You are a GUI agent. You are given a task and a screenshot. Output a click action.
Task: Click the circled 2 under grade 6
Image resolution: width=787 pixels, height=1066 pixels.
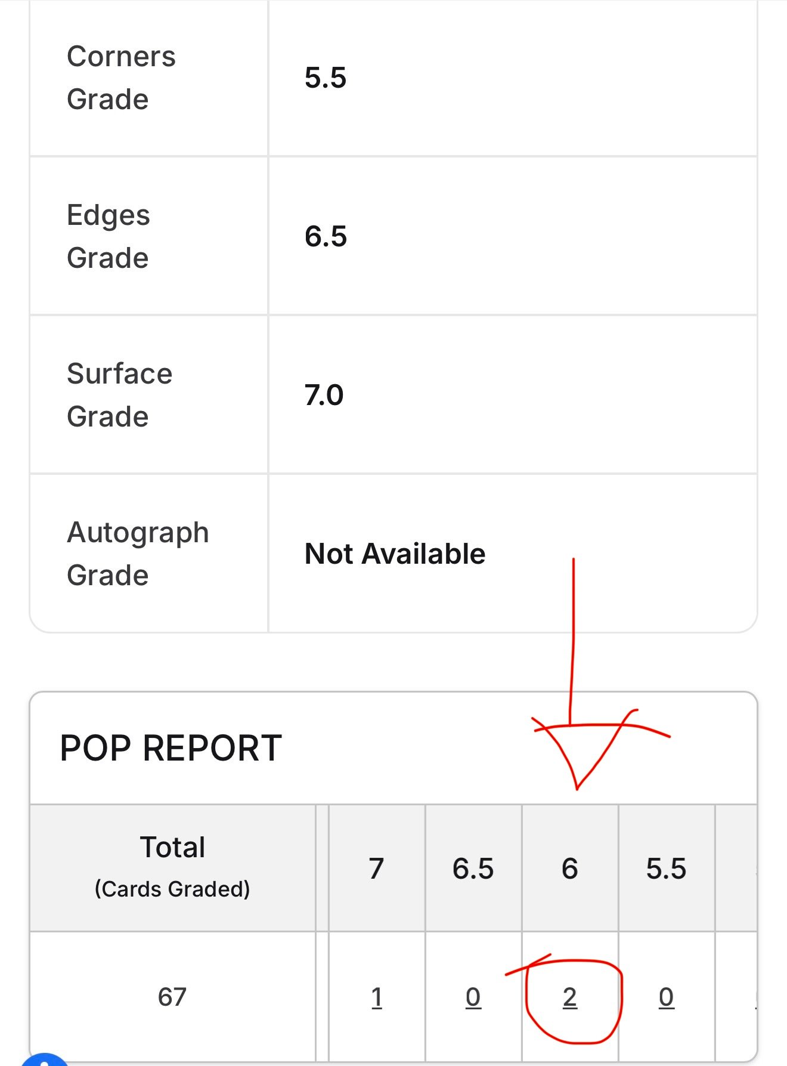[x=569, y=997]
